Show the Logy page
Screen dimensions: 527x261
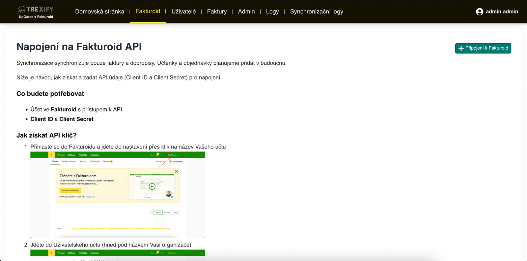[x=272, y=11]
